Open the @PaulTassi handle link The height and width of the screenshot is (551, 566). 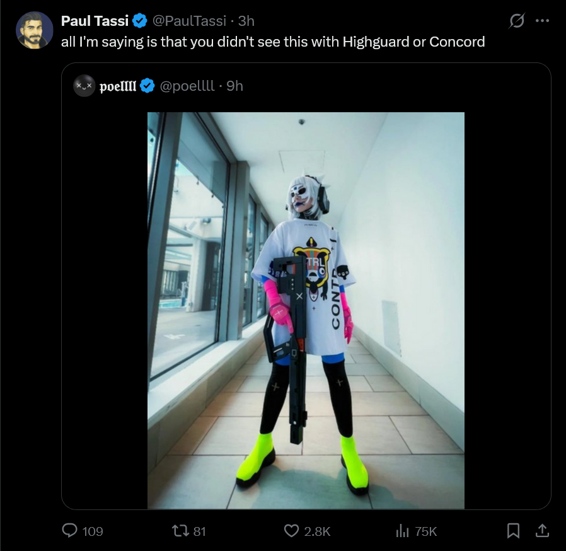(x=190, y=21)
